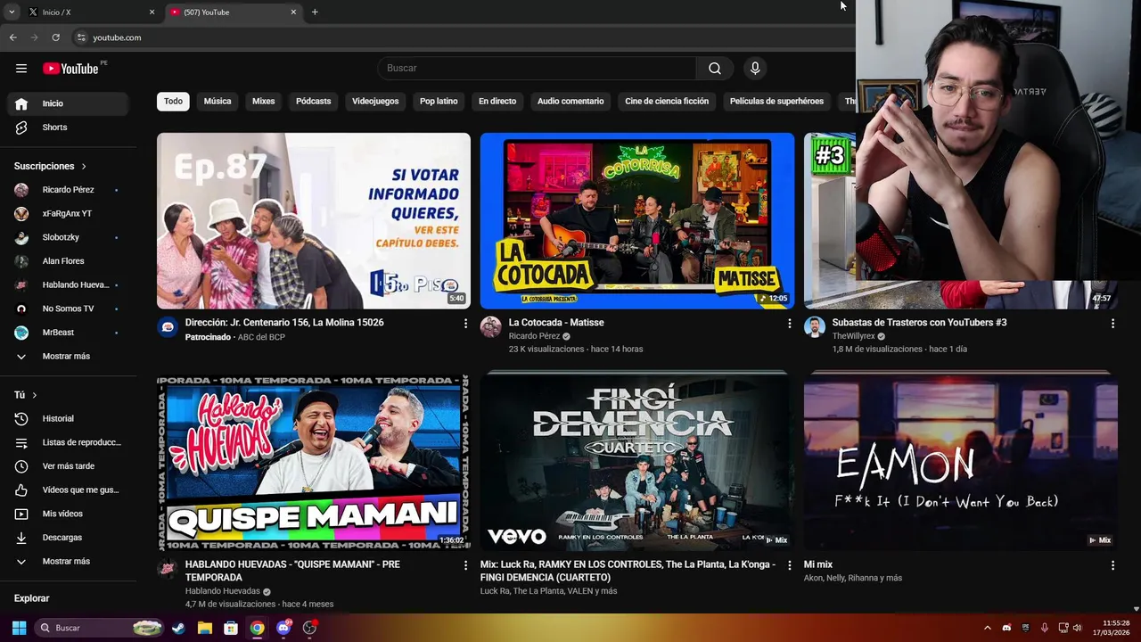Select Películas de superhéroes chip
Viewport: 1141px width, 642px height.
pyautogui.click(x=776, y=102)
